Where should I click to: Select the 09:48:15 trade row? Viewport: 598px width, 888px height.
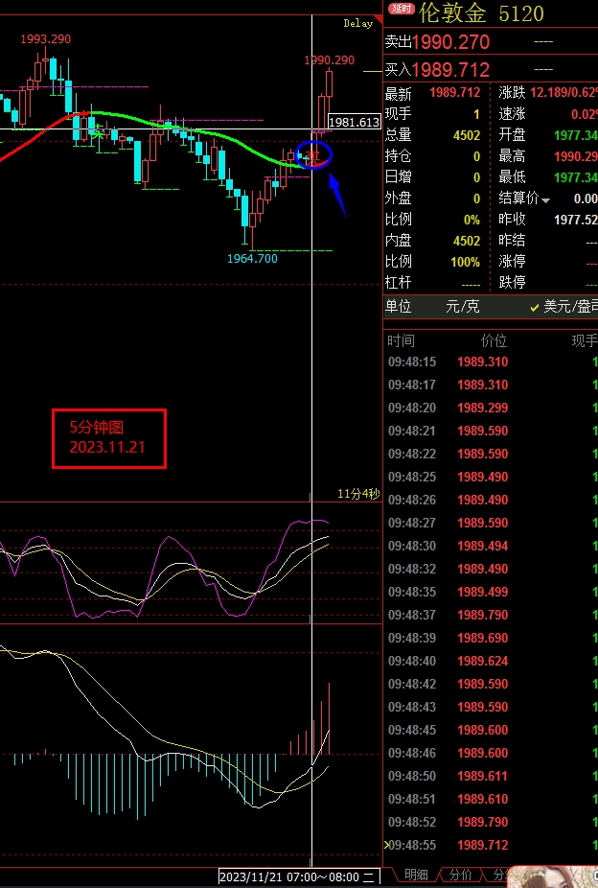pos(491,362)
